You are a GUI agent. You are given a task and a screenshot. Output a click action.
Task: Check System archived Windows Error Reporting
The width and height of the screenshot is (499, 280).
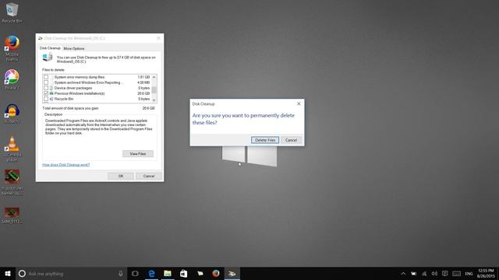click(46, 82)
